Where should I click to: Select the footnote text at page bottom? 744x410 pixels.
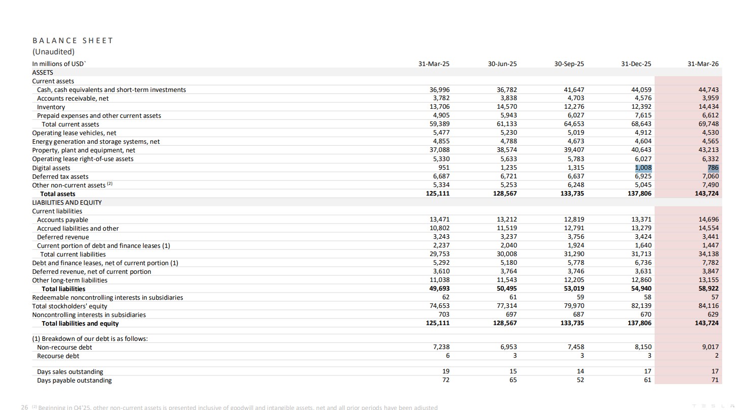tap(234, 407)
